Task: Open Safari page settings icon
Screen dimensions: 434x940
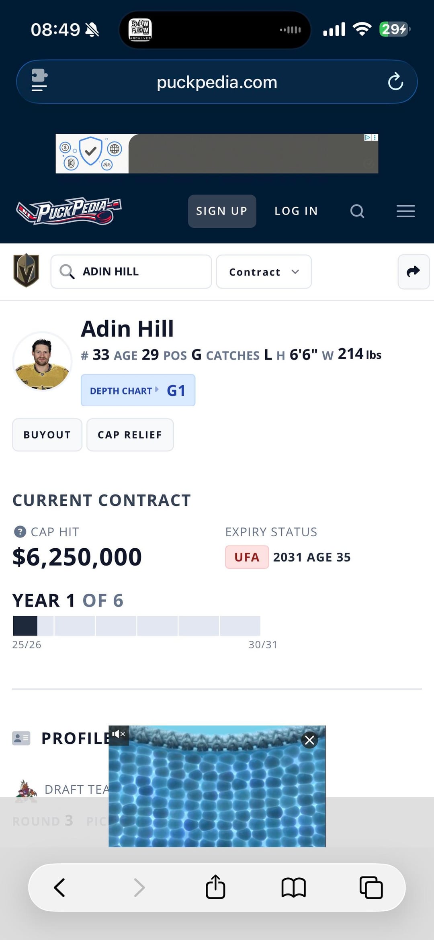Action: [x=39, y=80]
